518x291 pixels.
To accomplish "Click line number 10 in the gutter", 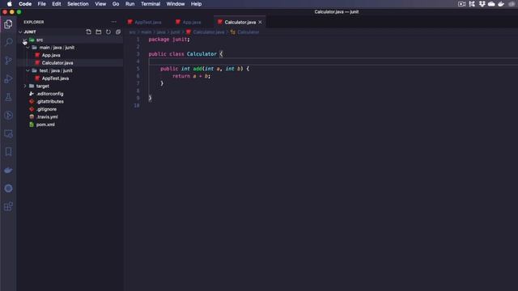I will pyautogui.click(x=137, y=106).
